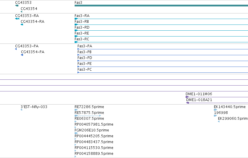Image resolution: width=248 pixels, height=158 pixels.
Task: Click the RP004483437.5prime EST label
Action: (x=94, y=142)
